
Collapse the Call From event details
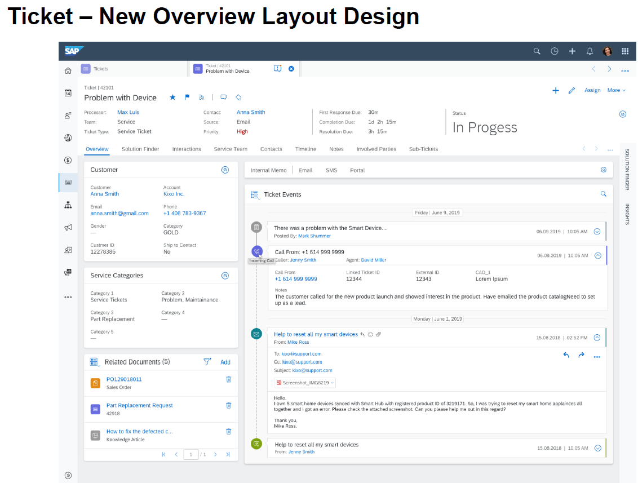pos(598,255)
